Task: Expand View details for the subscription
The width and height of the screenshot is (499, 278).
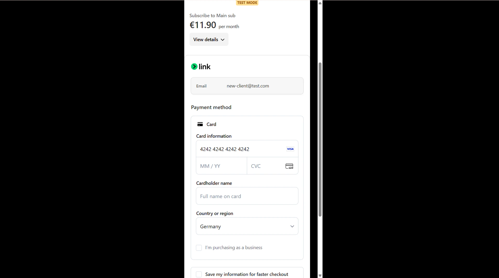Action: [x=209, y=39]
